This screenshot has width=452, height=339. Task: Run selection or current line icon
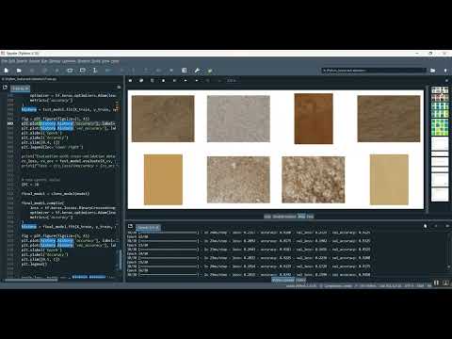(x=95, y=71)
